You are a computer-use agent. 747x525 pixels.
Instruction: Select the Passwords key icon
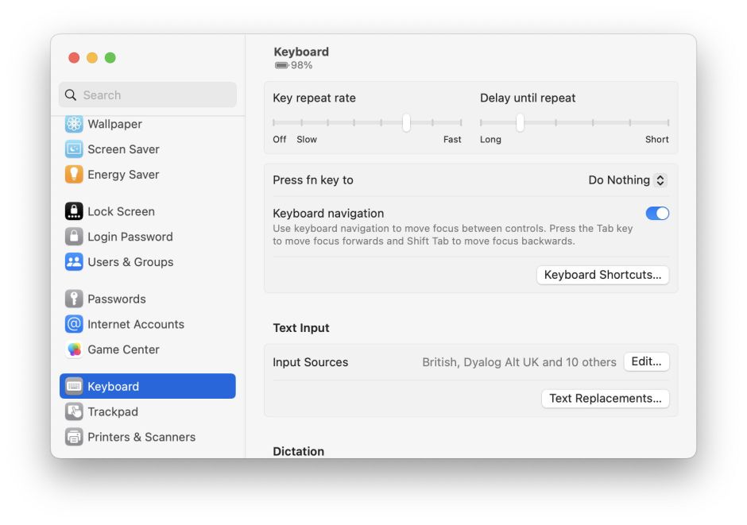pyautogui.click(x=74, y=299)
